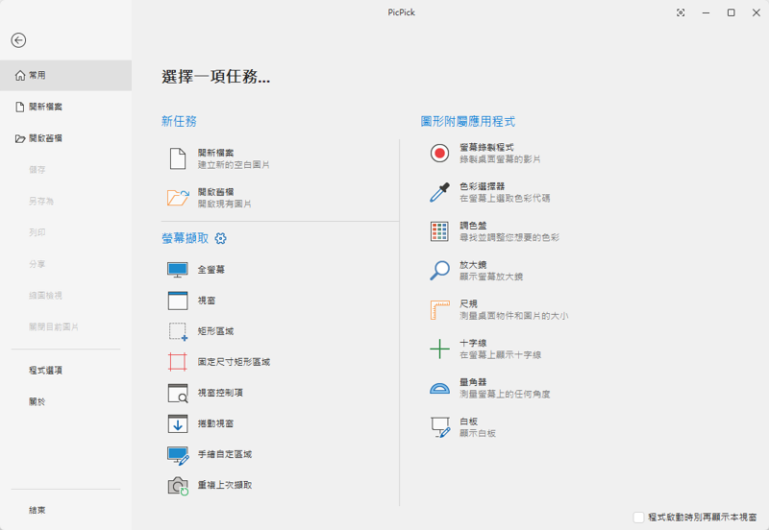Image resolution: width=769 pixels, height=530 pixels.
Task: Select 捲動視窗 label
Action: click(x=215, y=423)
